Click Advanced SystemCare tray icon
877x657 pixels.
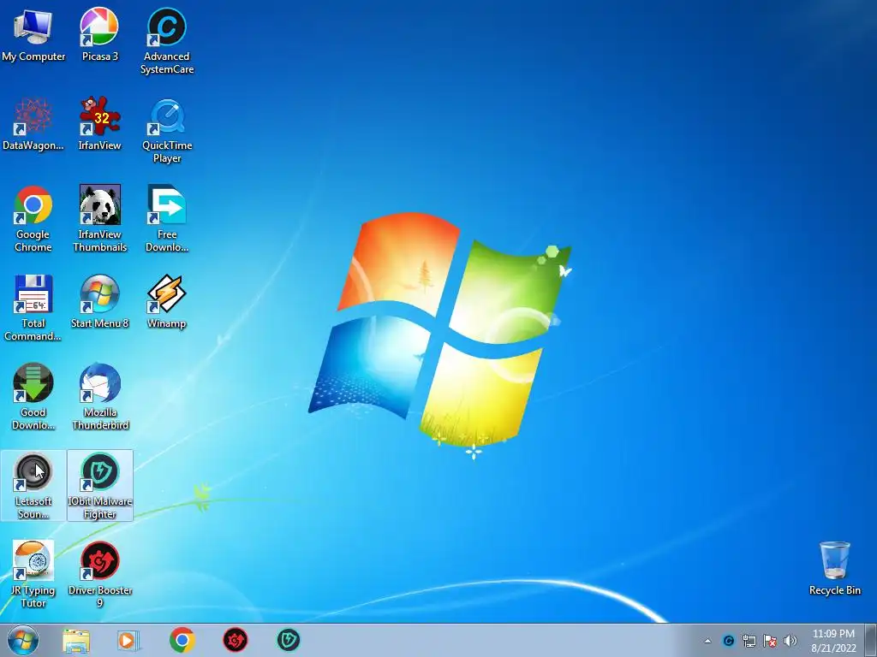[728, 641]
